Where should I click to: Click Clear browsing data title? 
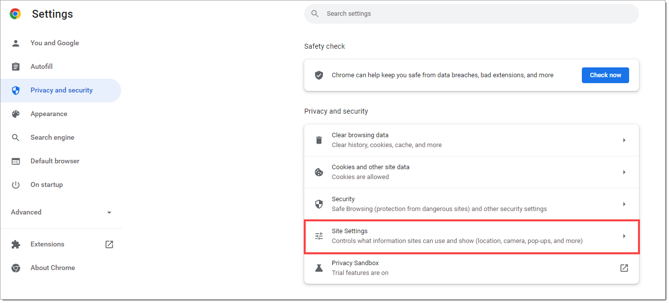coord(360,135)
